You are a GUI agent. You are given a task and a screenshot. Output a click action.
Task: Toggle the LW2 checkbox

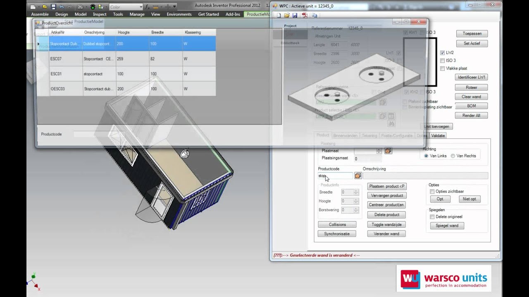443,53
